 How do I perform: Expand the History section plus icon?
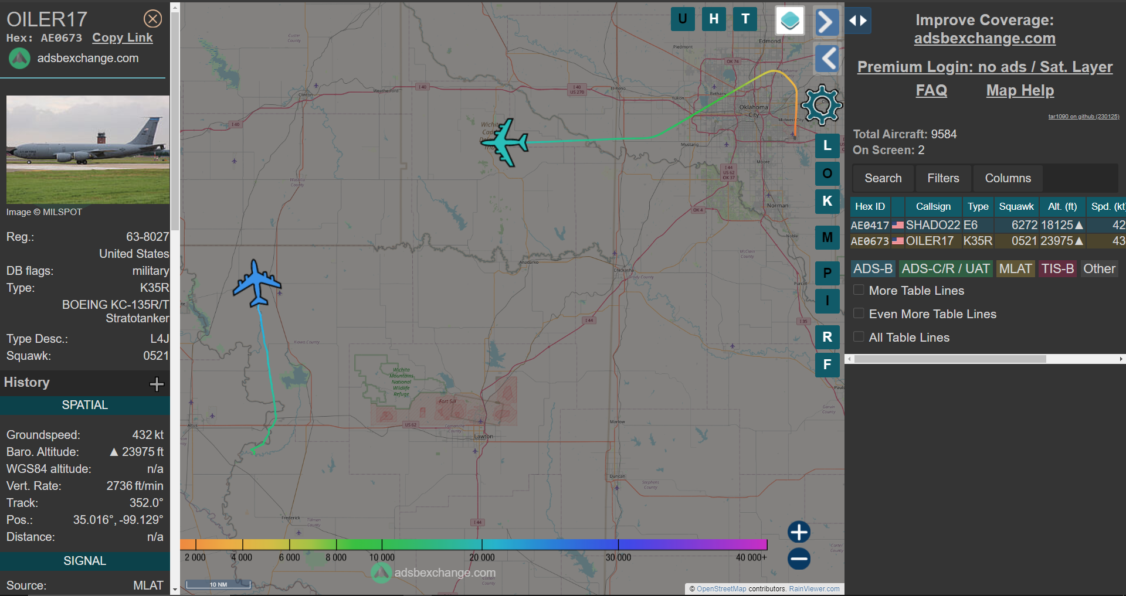coord(157,384)
